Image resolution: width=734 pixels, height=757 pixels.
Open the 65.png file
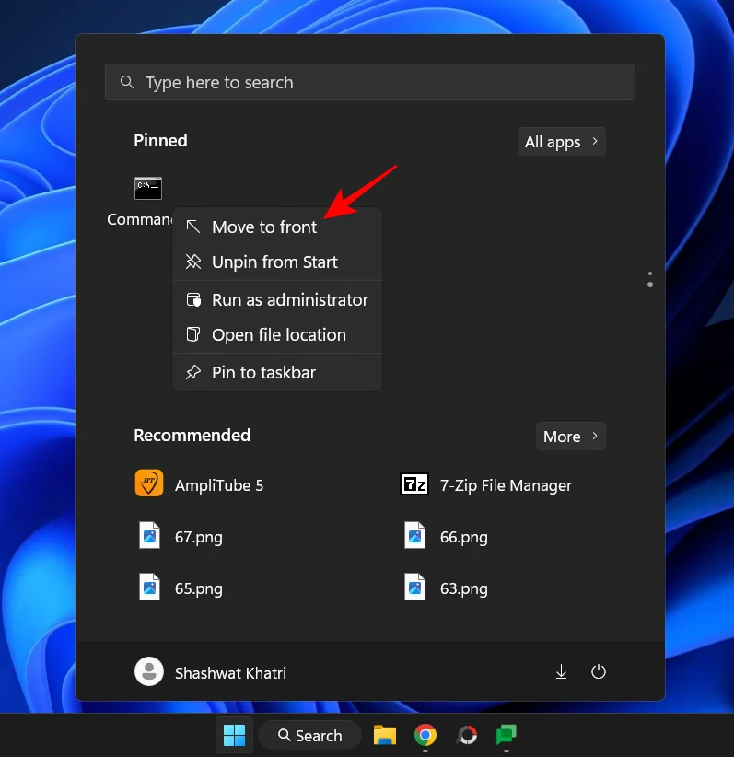(x=180, y=588)
